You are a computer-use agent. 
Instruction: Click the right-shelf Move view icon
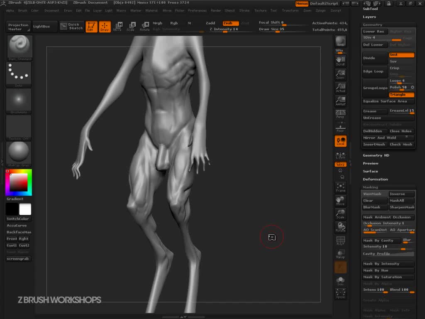click(x=340, y=201)
